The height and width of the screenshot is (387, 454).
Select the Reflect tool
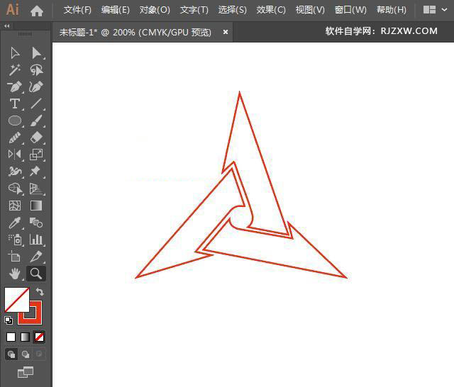point(15,155)
